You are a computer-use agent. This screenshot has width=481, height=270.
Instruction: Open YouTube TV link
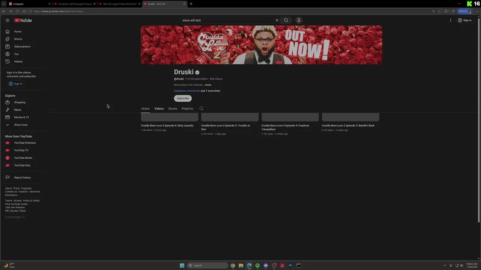[23, 150]
